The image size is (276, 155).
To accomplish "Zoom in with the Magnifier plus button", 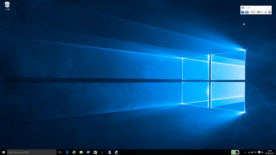I will pos(247,12).
